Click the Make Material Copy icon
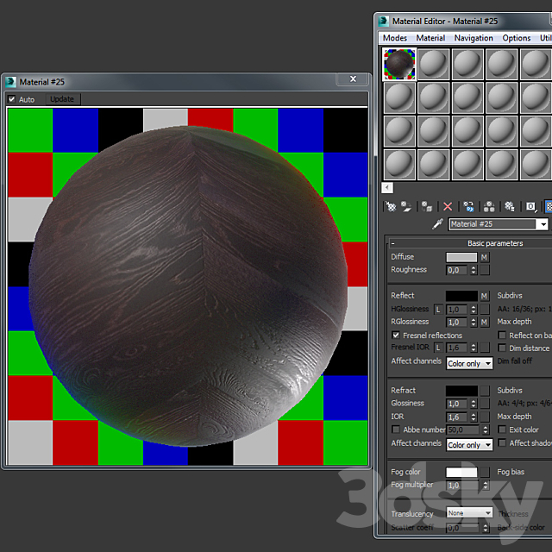552x552 pixels. point(468,206)
